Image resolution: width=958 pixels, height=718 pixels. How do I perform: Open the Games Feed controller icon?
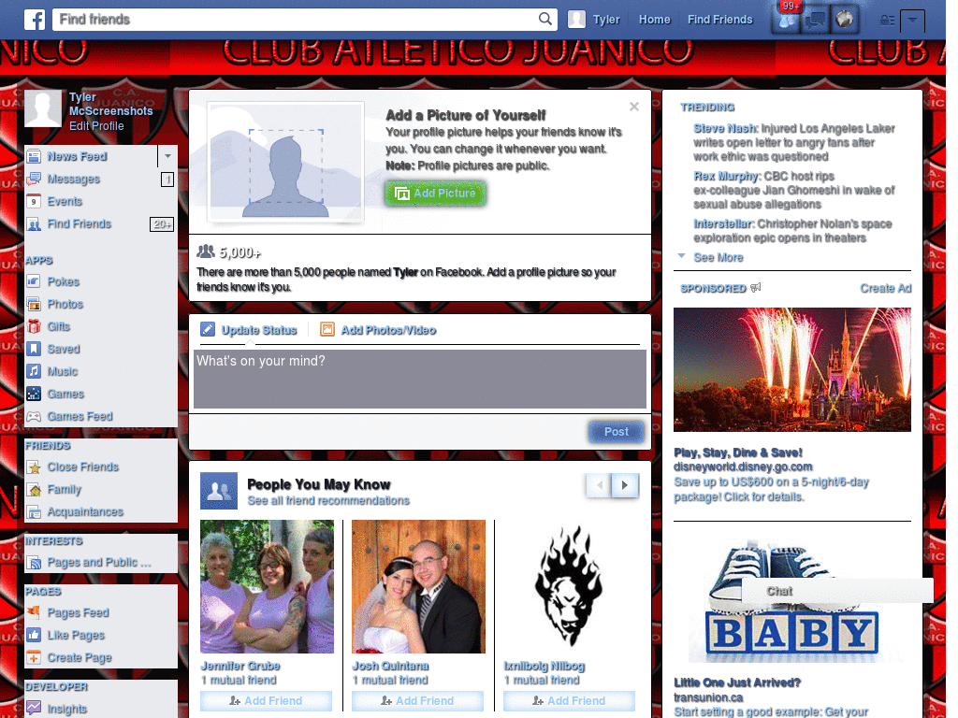35,416
